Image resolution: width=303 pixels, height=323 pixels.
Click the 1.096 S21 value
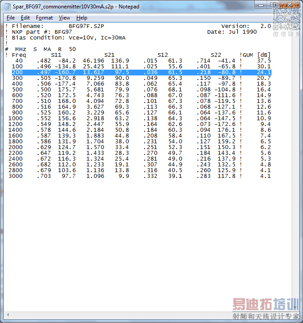(95, 176)
